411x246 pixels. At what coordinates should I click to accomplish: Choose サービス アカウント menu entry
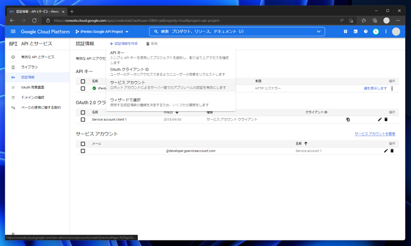click(x=171, y=85)
